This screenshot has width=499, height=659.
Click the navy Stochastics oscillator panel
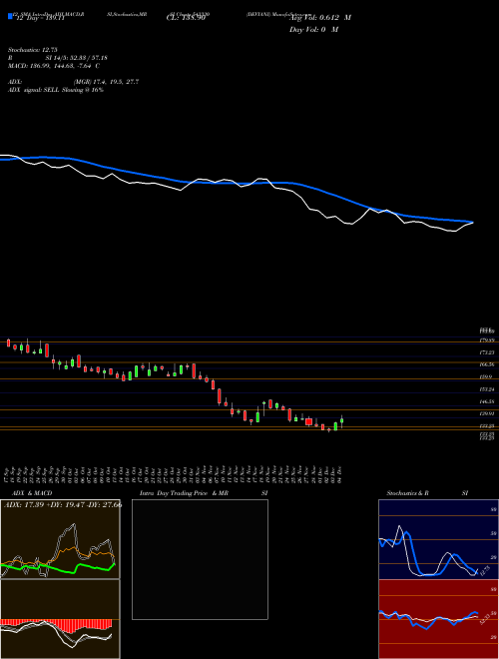pos(438,539)
